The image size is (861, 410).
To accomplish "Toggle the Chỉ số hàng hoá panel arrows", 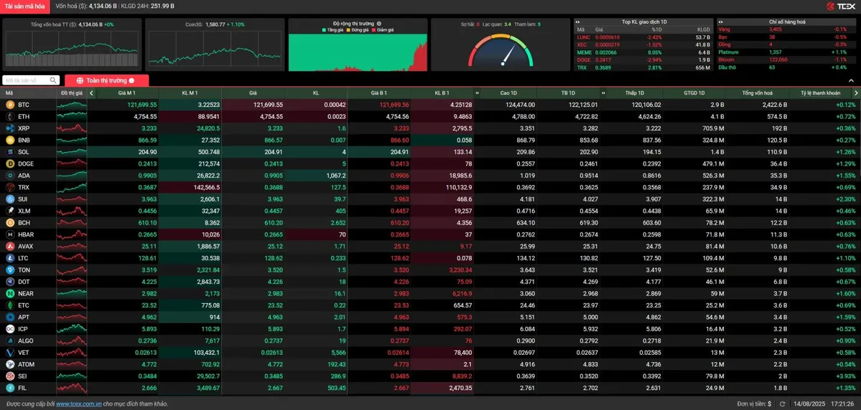I will 721,22.
